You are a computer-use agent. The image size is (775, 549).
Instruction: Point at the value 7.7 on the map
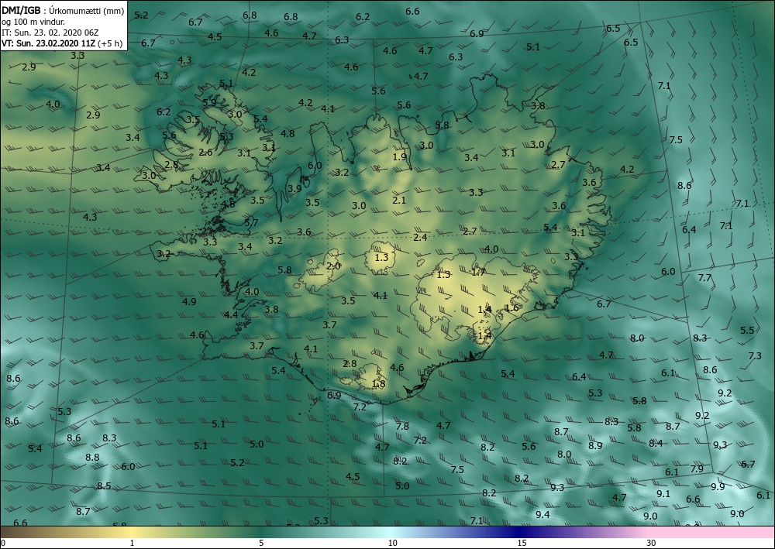click(704, 277)
